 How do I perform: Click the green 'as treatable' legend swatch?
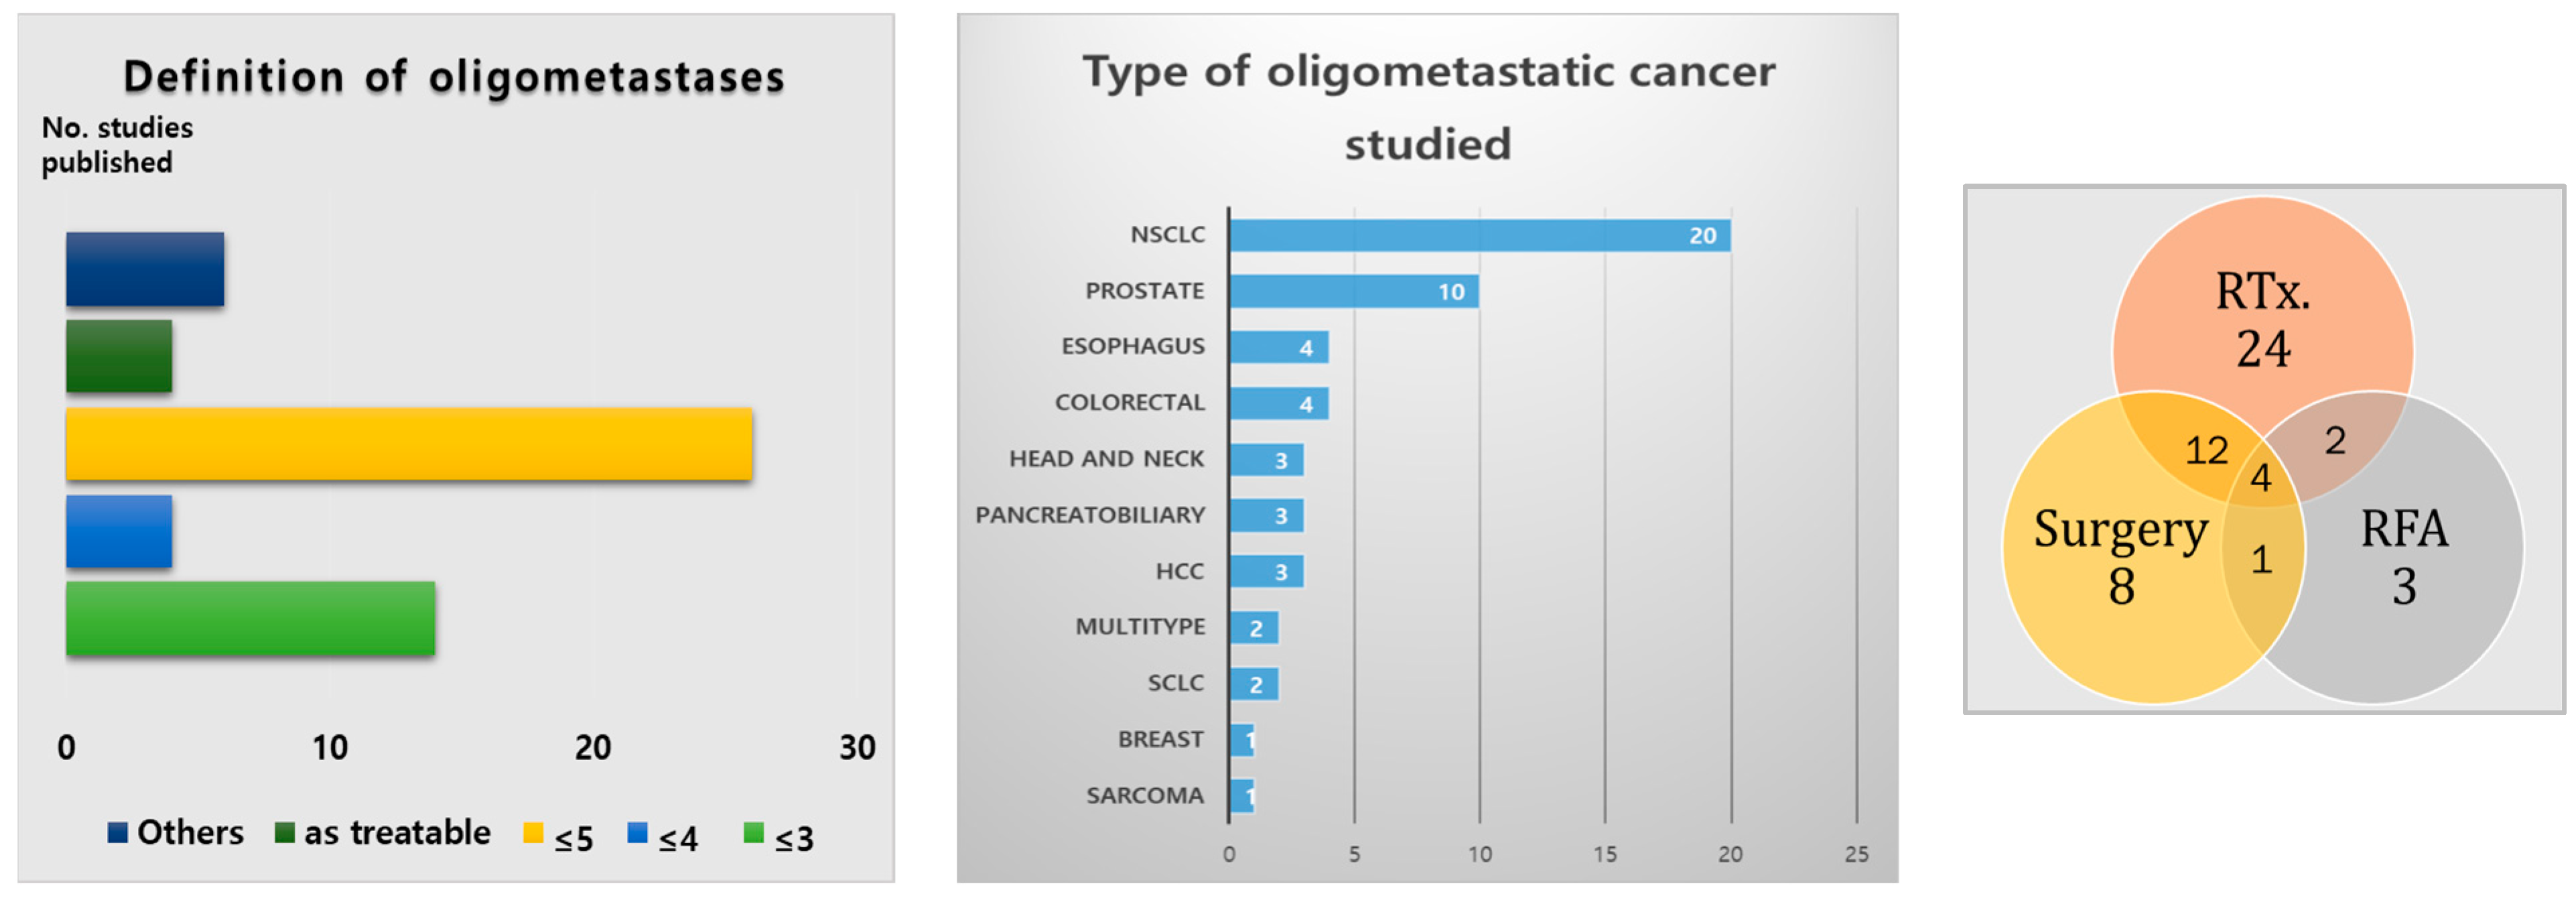[285, 833]
